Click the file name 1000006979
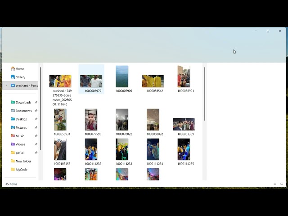Image resolution: width=288 pixels, height=216 pixels. [x=93, y=91]
